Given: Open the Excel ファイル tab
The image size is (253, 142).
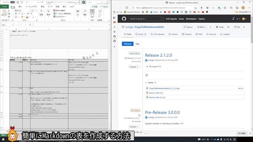Looking at the screenshot, I should click(4, 7).
